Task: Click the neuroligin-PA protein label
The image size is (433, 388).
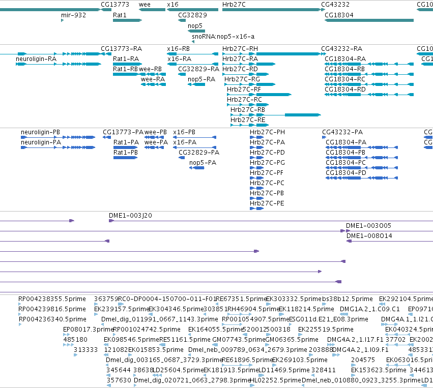Action: [x=41, y=143]
